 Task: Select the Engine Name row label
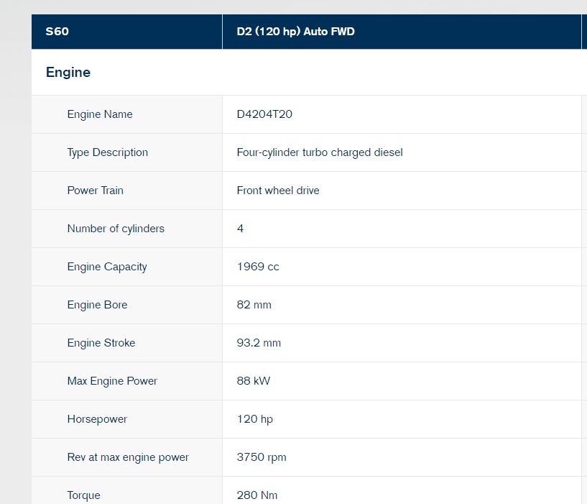pyautogui.click(x=100, y=114)
